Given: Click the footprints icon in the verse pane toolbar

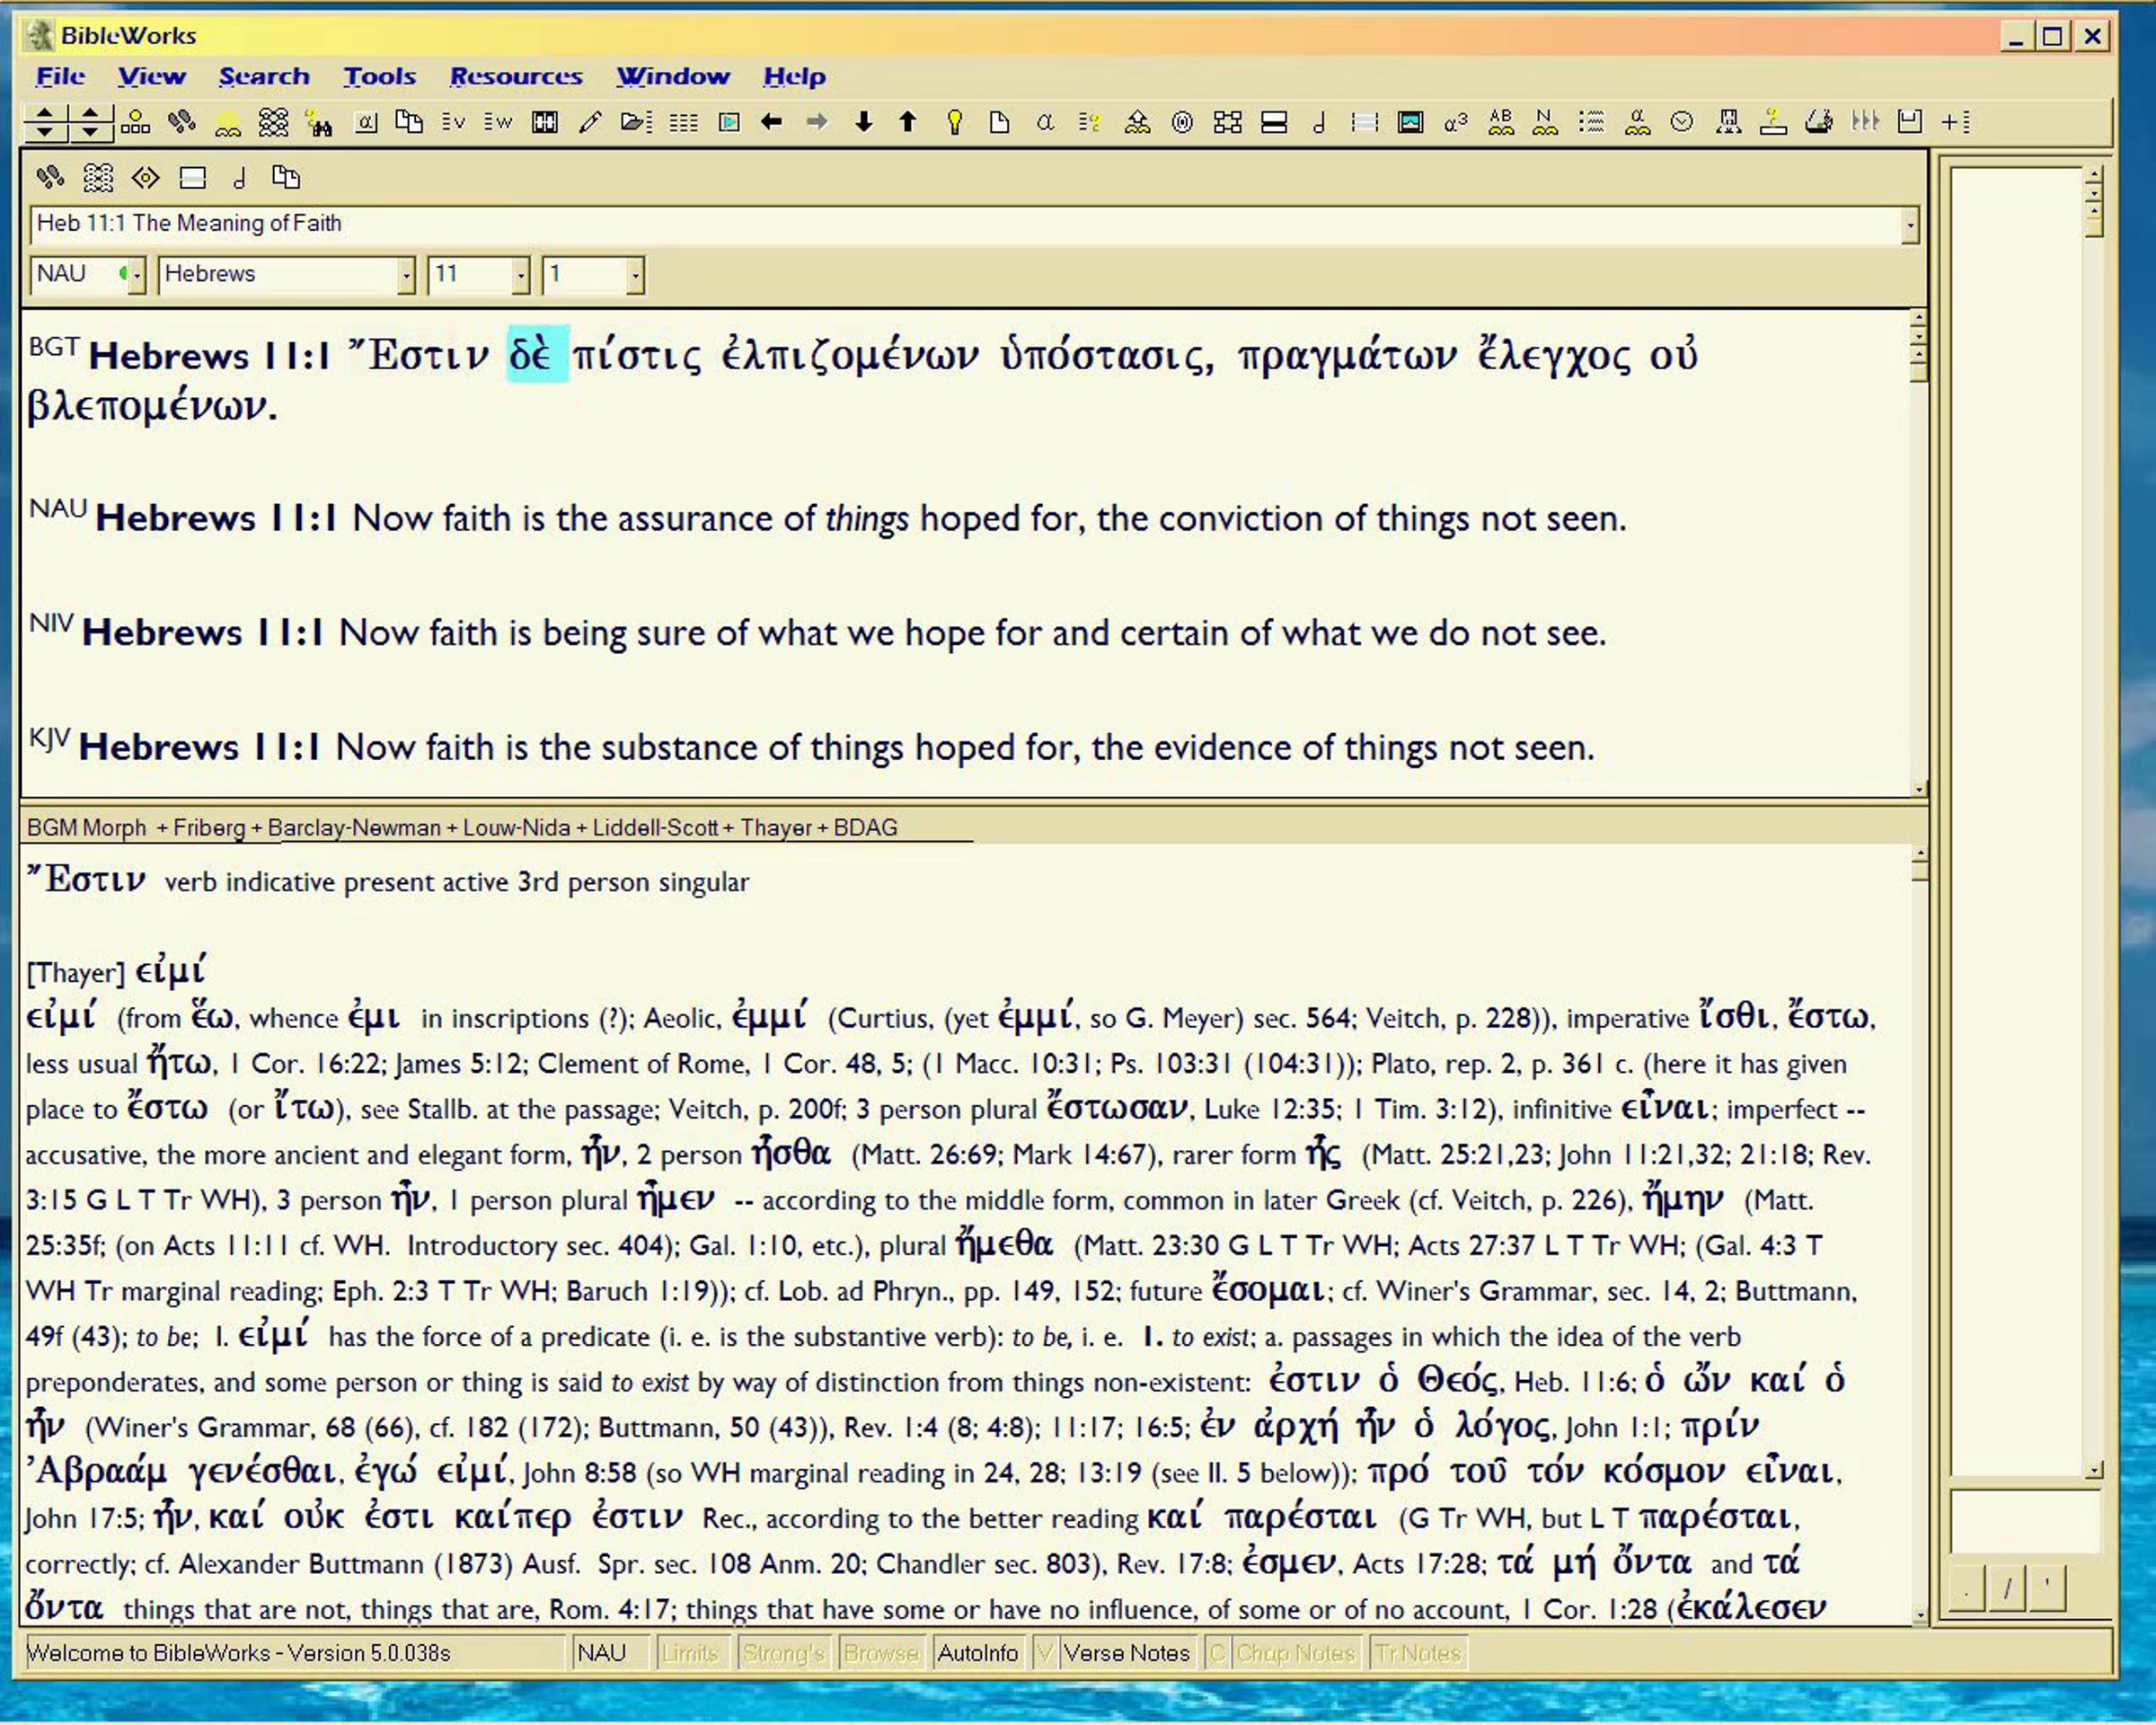Looking at the screenshot, I should [x=50, y=178].
